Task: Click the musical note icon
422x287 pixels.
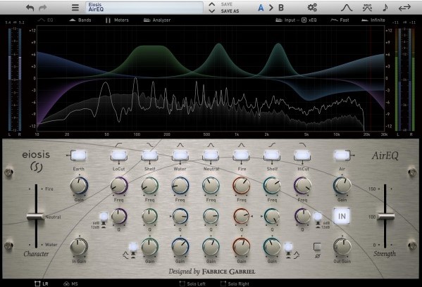Action: [x=385, y=8]
